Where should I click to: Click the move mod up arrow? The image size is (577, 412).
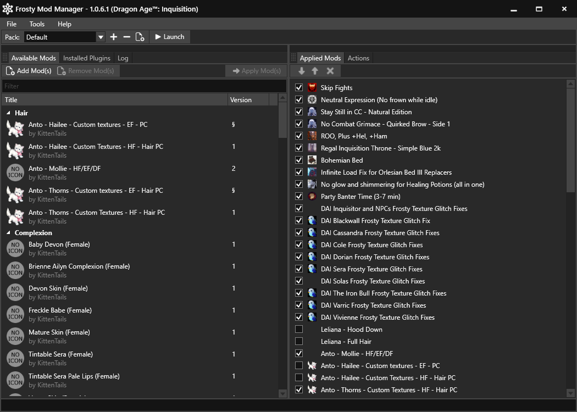point(315,71)
